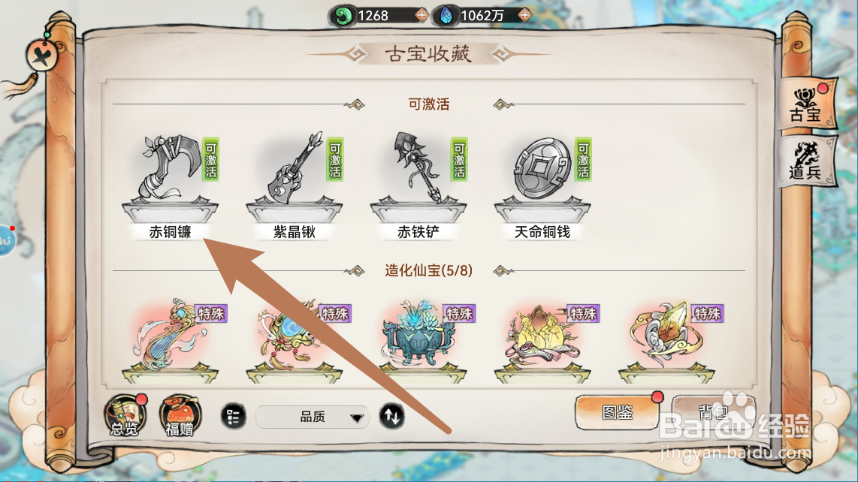Add more blue crystal currency 1062万

(524, 15)
